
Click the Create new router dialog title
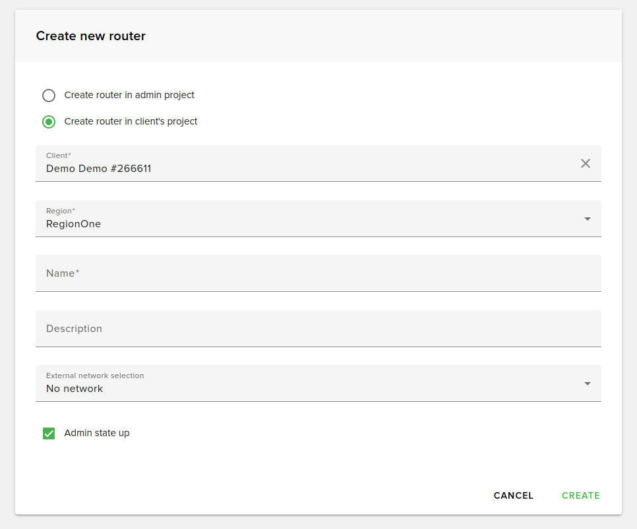point(90,36)
